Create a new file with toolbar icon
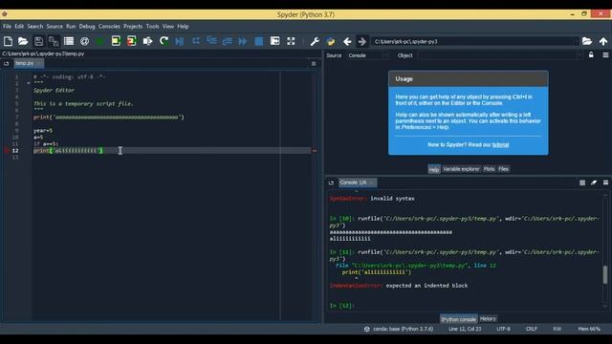Screen dimensions: 612x344 tap(8, 41)
